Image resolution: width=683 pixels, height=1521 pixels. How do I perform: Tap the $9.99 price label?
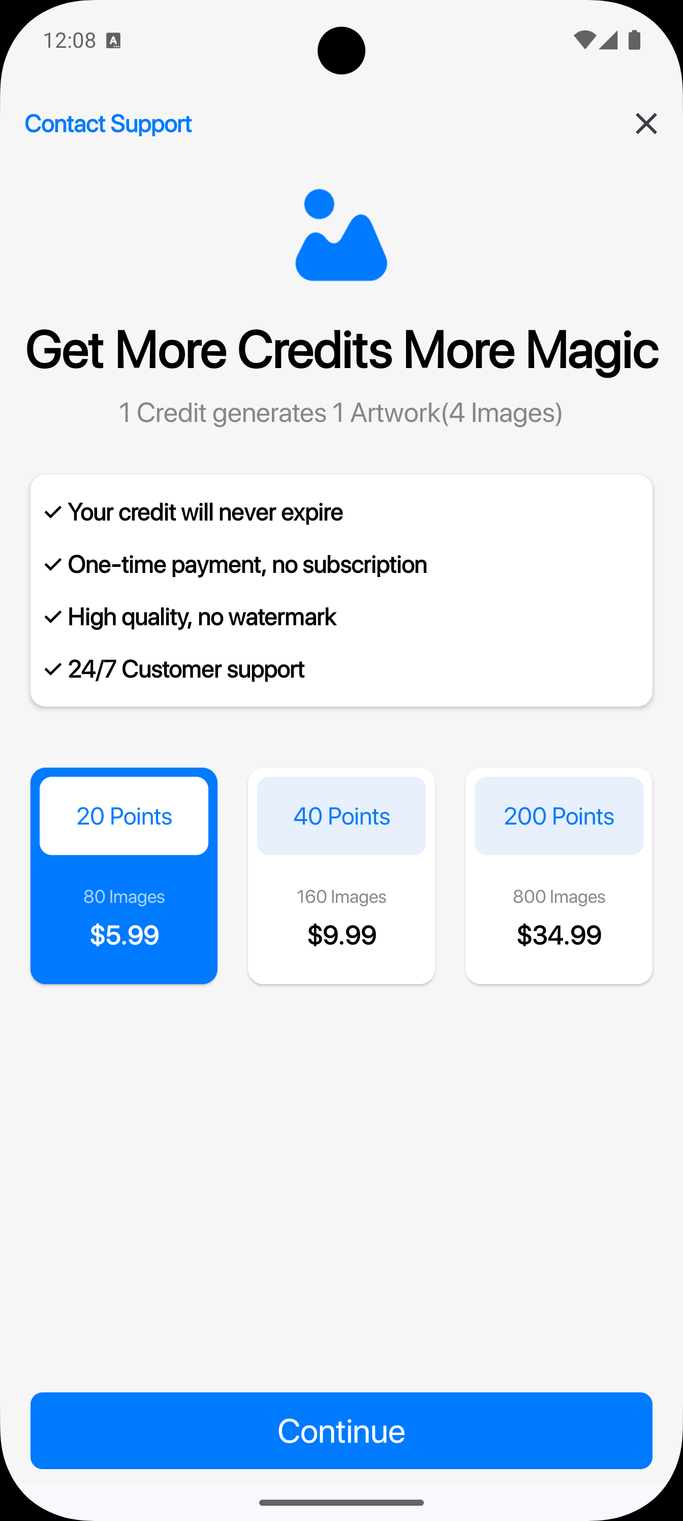pyautogui.click(x=341, y=935)
